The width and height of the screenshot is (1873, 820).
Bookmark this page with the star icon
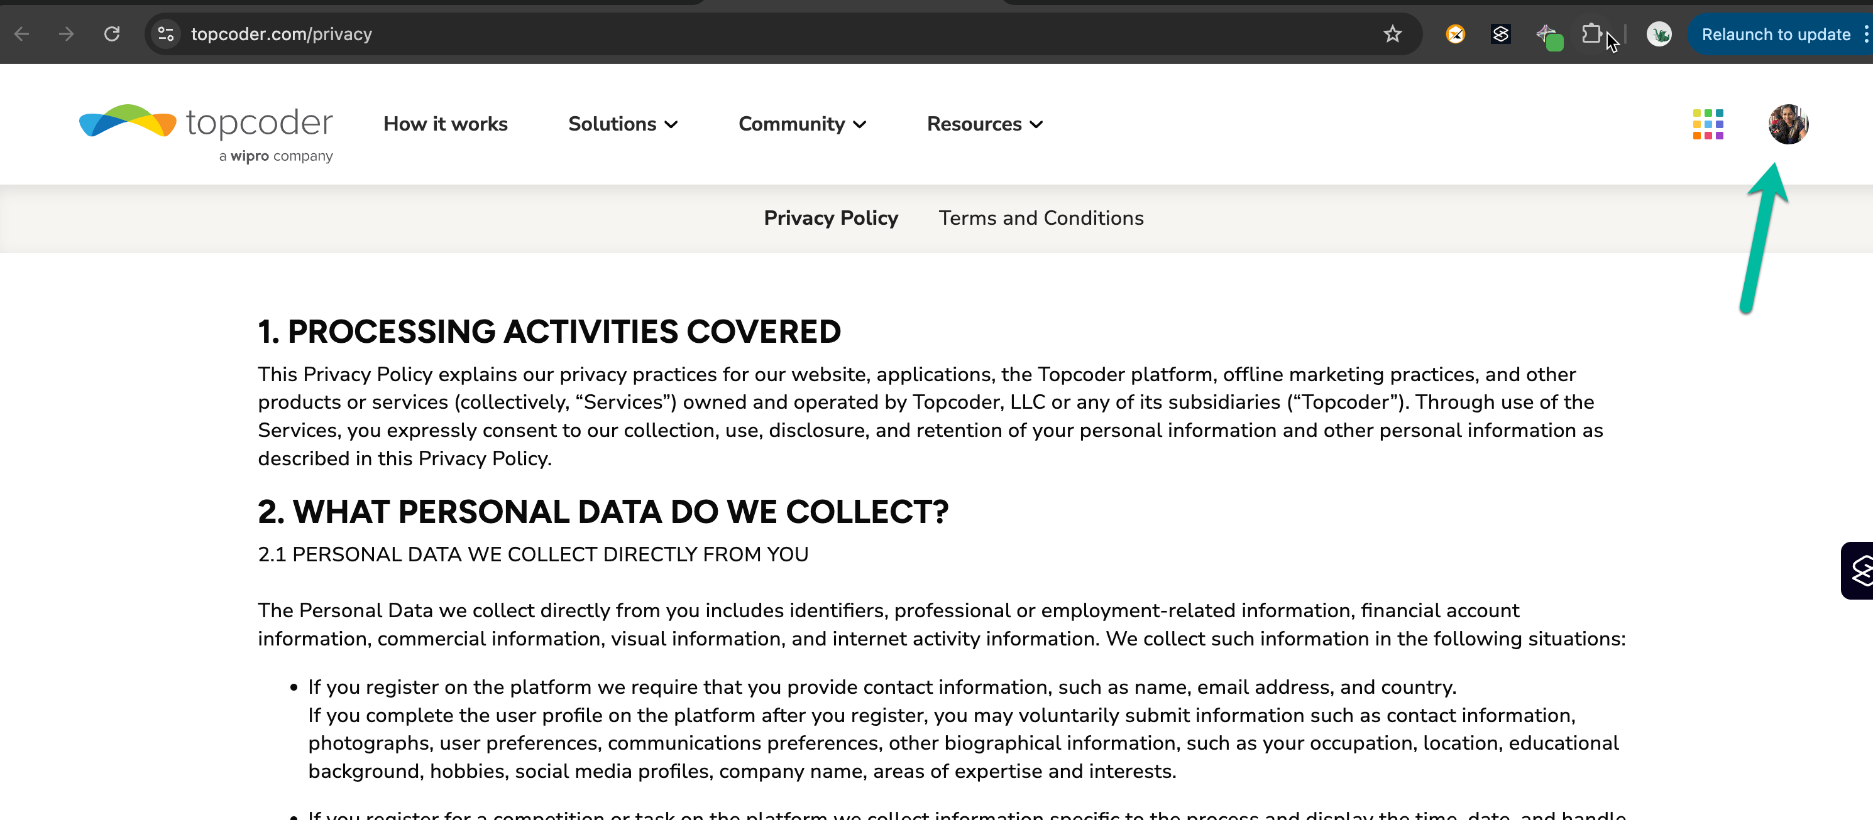point(1392,34)
